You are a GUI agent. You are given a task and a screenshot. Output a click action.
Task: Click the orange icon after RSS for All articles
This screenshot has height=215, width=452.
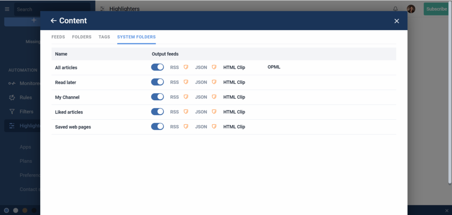click(x=186, y=68)
